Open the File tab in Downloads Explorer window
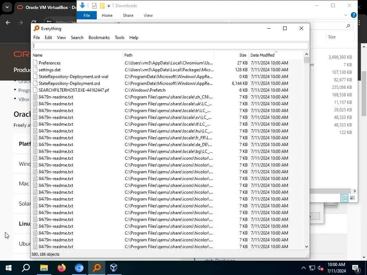This screenshot has width=367, height=275. click(x=87, y=15)
